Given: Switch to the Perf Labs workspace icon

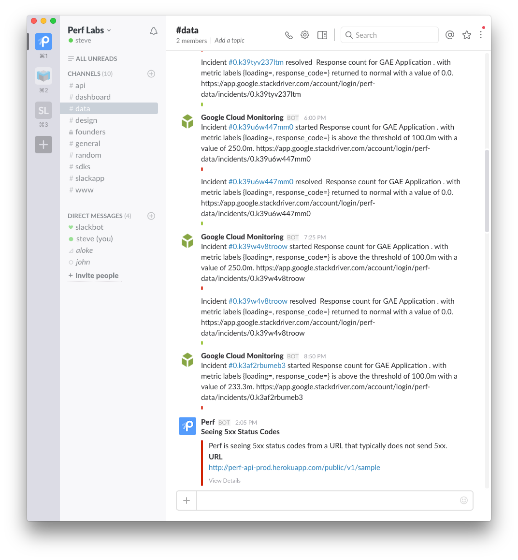Looking at the screenshot, I should [43, 42].
